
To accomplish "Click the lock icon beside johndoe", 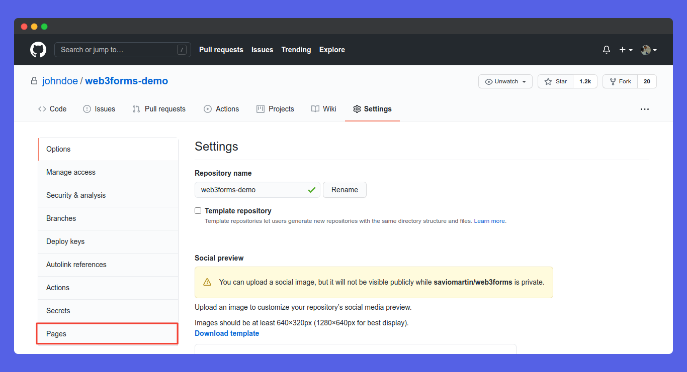I will click(x=34, y=81).
